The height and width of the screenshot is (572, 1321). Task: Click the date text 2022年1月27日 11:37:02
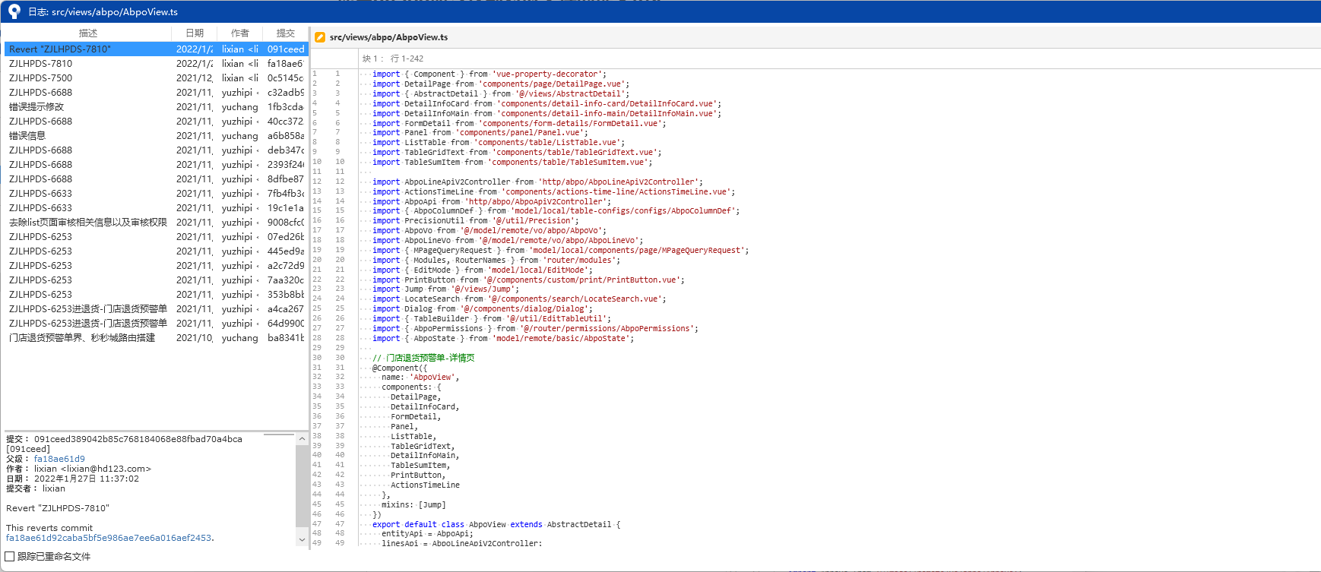(87, 479)
